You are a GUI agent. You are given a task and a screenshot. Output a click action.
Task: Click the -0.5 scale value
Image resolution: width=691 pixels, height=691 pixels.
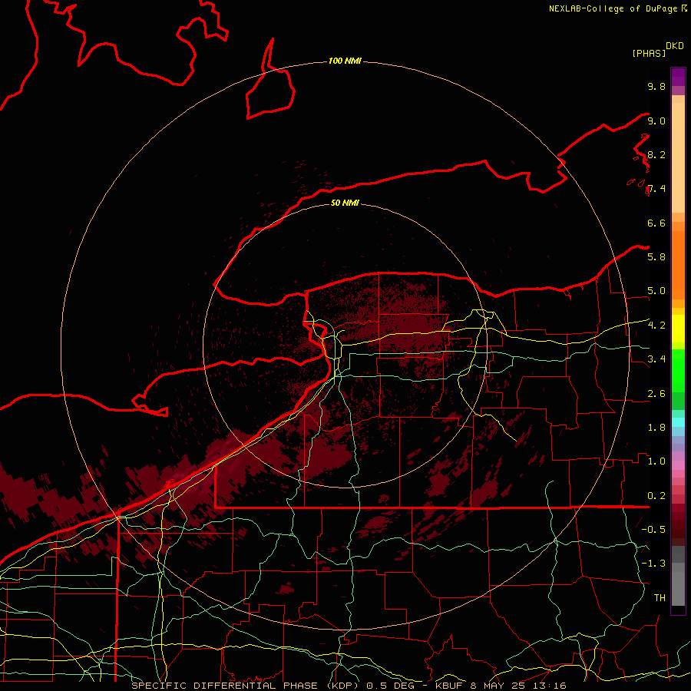pyautogui.click(x=653, y=529)
